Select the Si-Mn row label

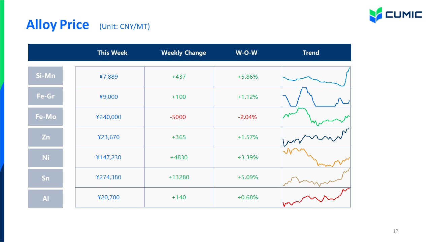(45, 76)
